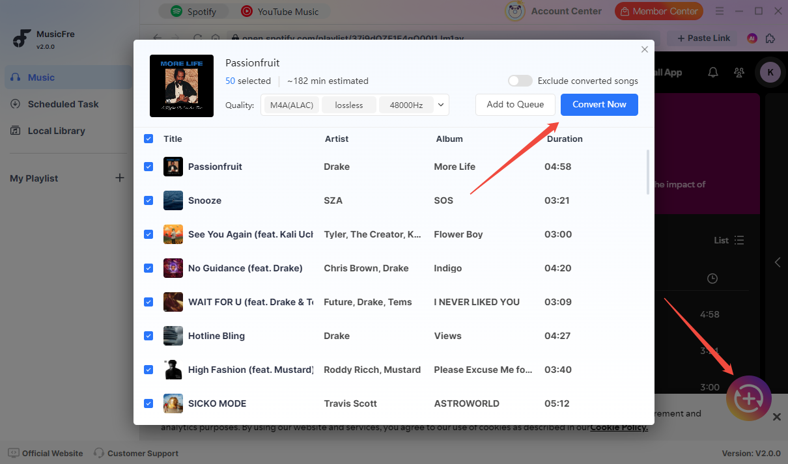Click the 48000Hz sample rate tag
Screen dimensions: 788x464
pos(406,105)
